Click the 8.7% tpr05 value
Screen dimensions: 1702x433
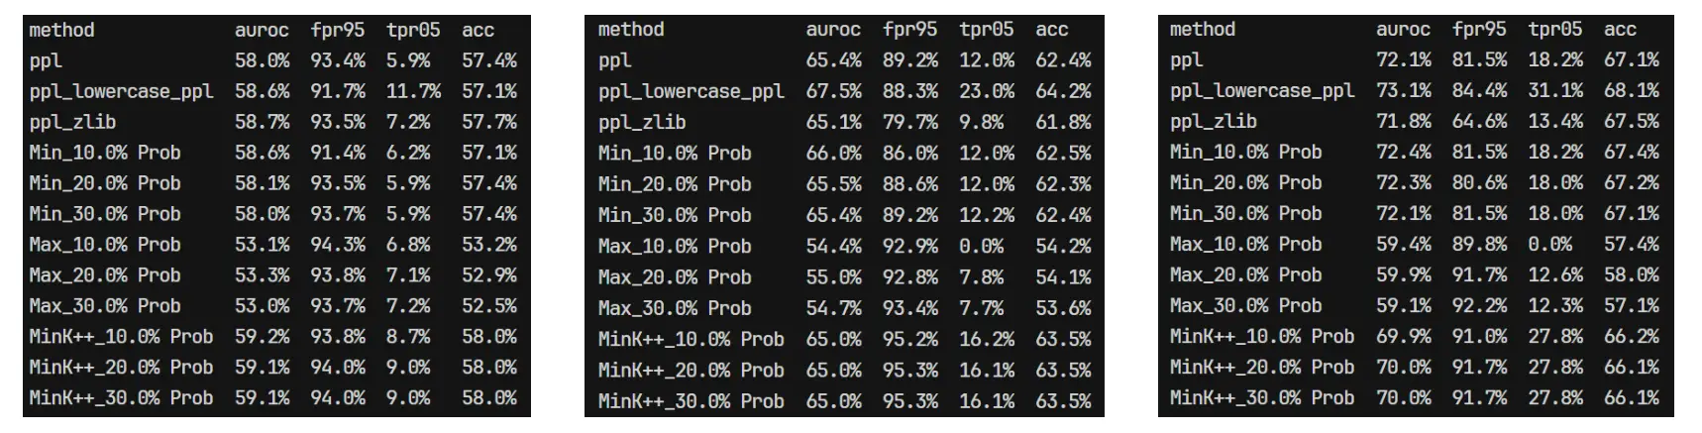[x=408, y=337]
